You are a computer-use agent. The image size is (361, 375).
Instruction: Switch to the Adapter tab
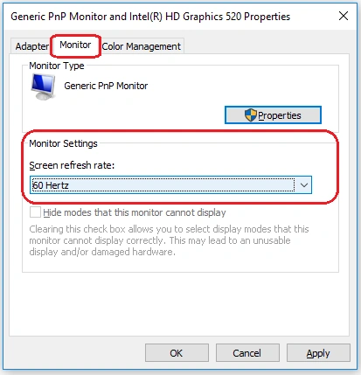click(31, 46)
